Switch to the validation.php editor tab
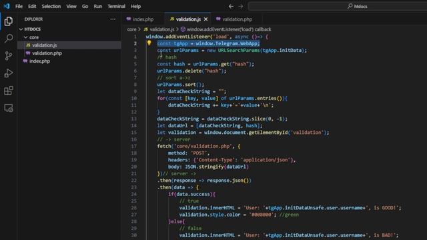 pyautogui.click(x=236, y=19)
